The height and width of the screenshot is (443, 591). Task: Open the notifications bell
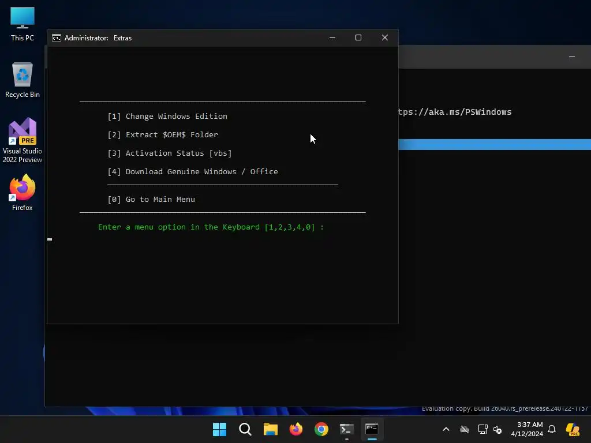[x=552, y=429]
